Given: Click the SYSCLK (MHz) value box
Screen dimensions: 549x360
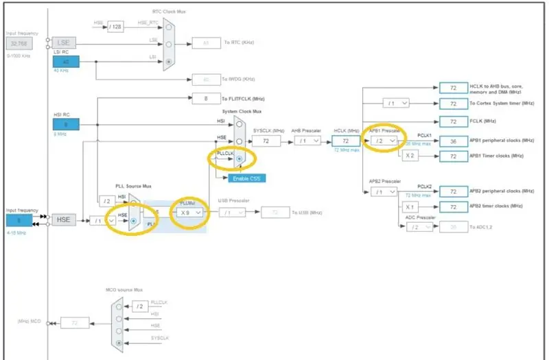Looking at the screenshot, I should pos(266,141).
